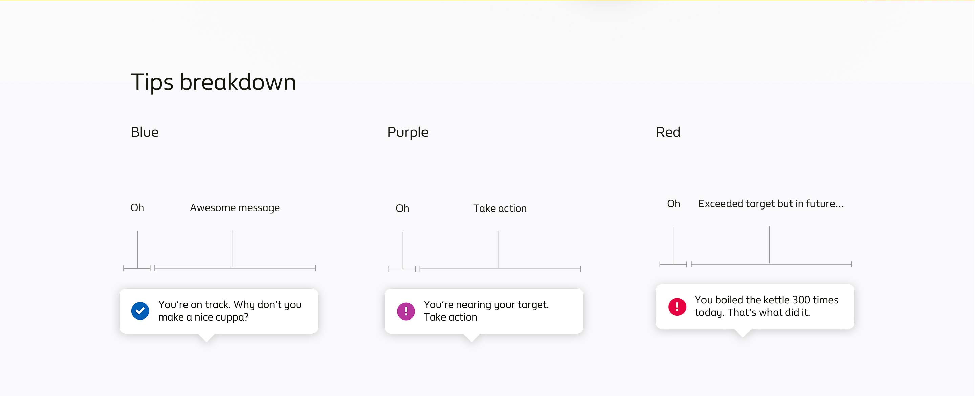975x396 pixels.
Task: Click the 'You boiled the kettle' tip text
Action: pos(766,306)
